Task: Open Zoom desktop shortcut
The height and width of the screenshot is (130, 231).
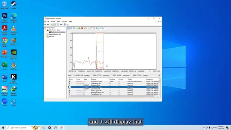Action: point(4,102)
